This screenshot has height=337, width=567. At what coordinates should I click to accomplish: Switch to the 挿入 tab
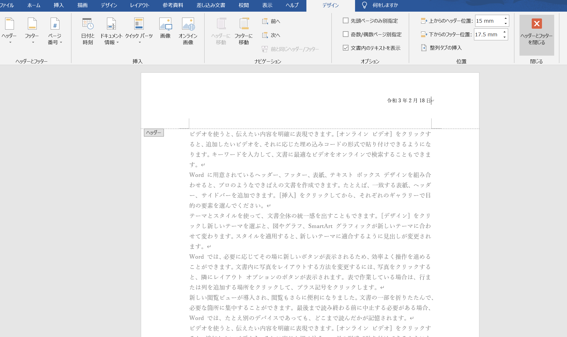coord(59,5)
